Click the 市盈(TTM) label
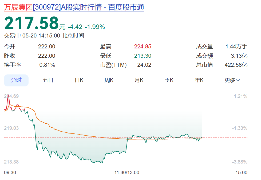Screen dimensions: 261x180 [113, 65]
